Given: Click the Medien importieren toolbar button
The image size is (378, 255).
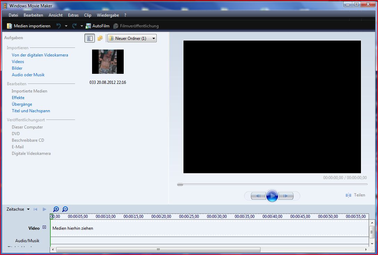Looking at the screenshot, I should coord(28,26).
